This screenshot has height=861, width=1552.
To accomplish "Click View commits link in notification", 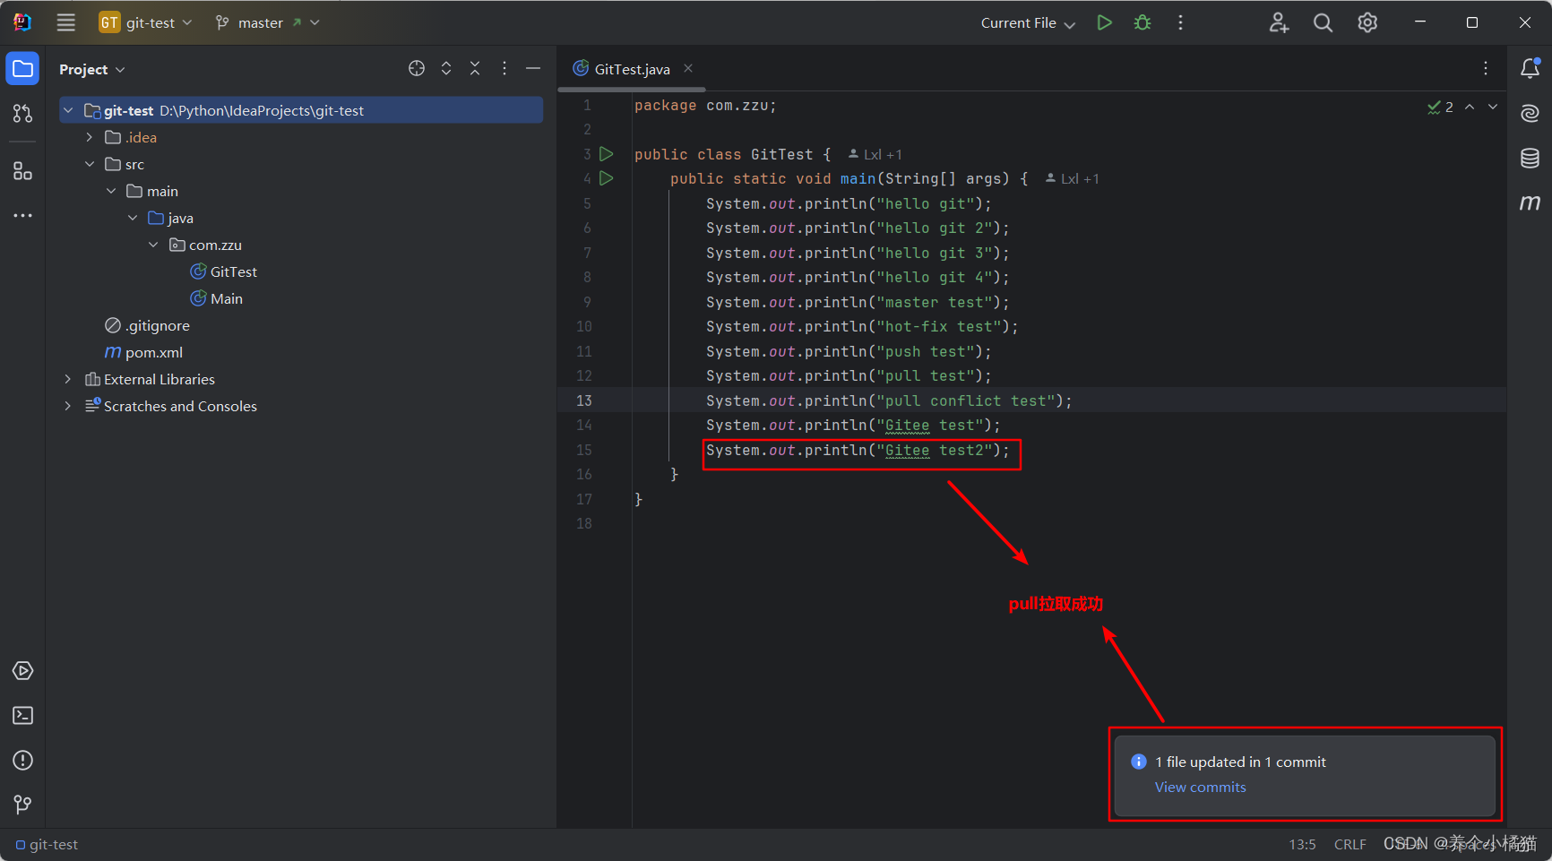I will pyautogui.click(x=1200, y=787).
